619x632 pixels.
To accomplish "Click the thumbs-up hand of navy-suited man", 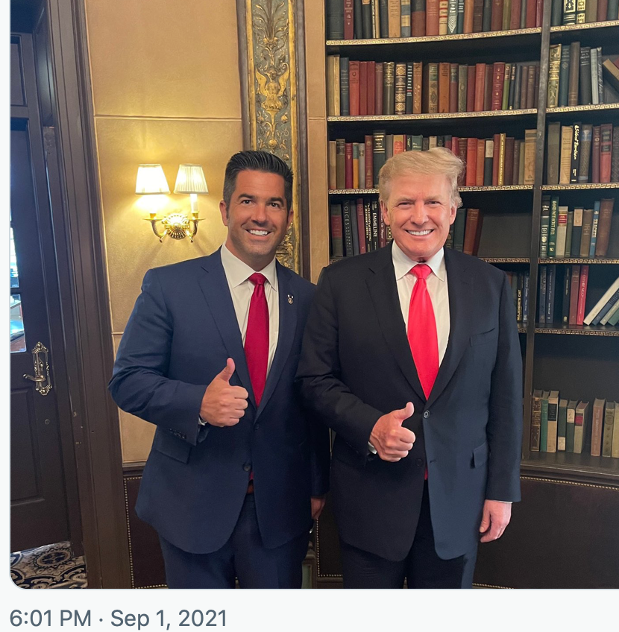I will (224, 394).
